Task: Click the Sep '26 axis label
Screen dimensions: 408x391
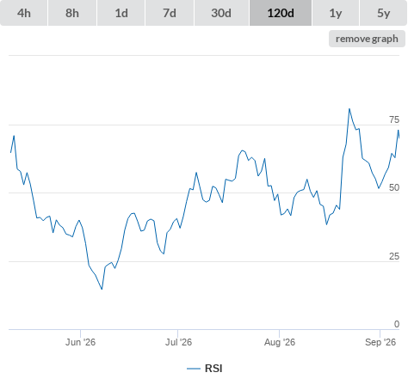Action: 380,342
